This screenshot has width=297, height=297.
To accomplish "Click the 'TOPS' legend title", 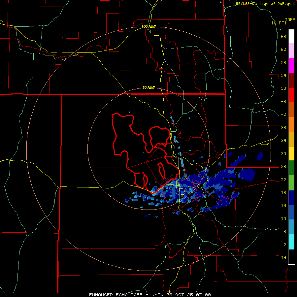I will coord(290,19).
